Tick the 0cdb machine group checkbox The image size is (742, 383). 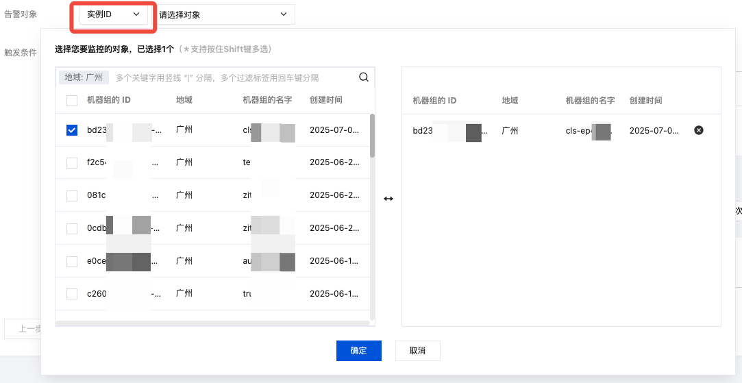72,228
